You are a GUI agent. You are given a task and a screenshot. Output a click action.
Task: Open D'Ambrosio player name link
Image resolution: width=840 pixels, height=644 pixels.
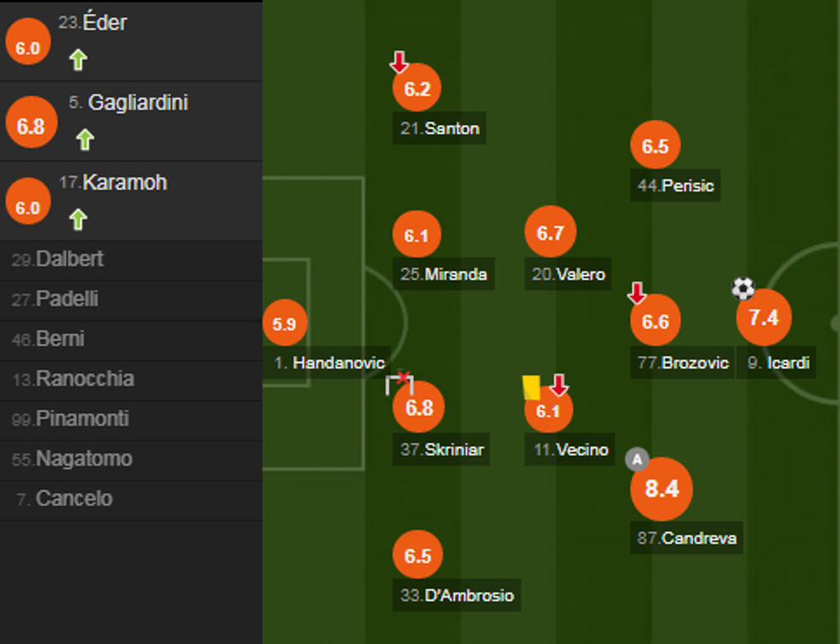coord(468,595)
